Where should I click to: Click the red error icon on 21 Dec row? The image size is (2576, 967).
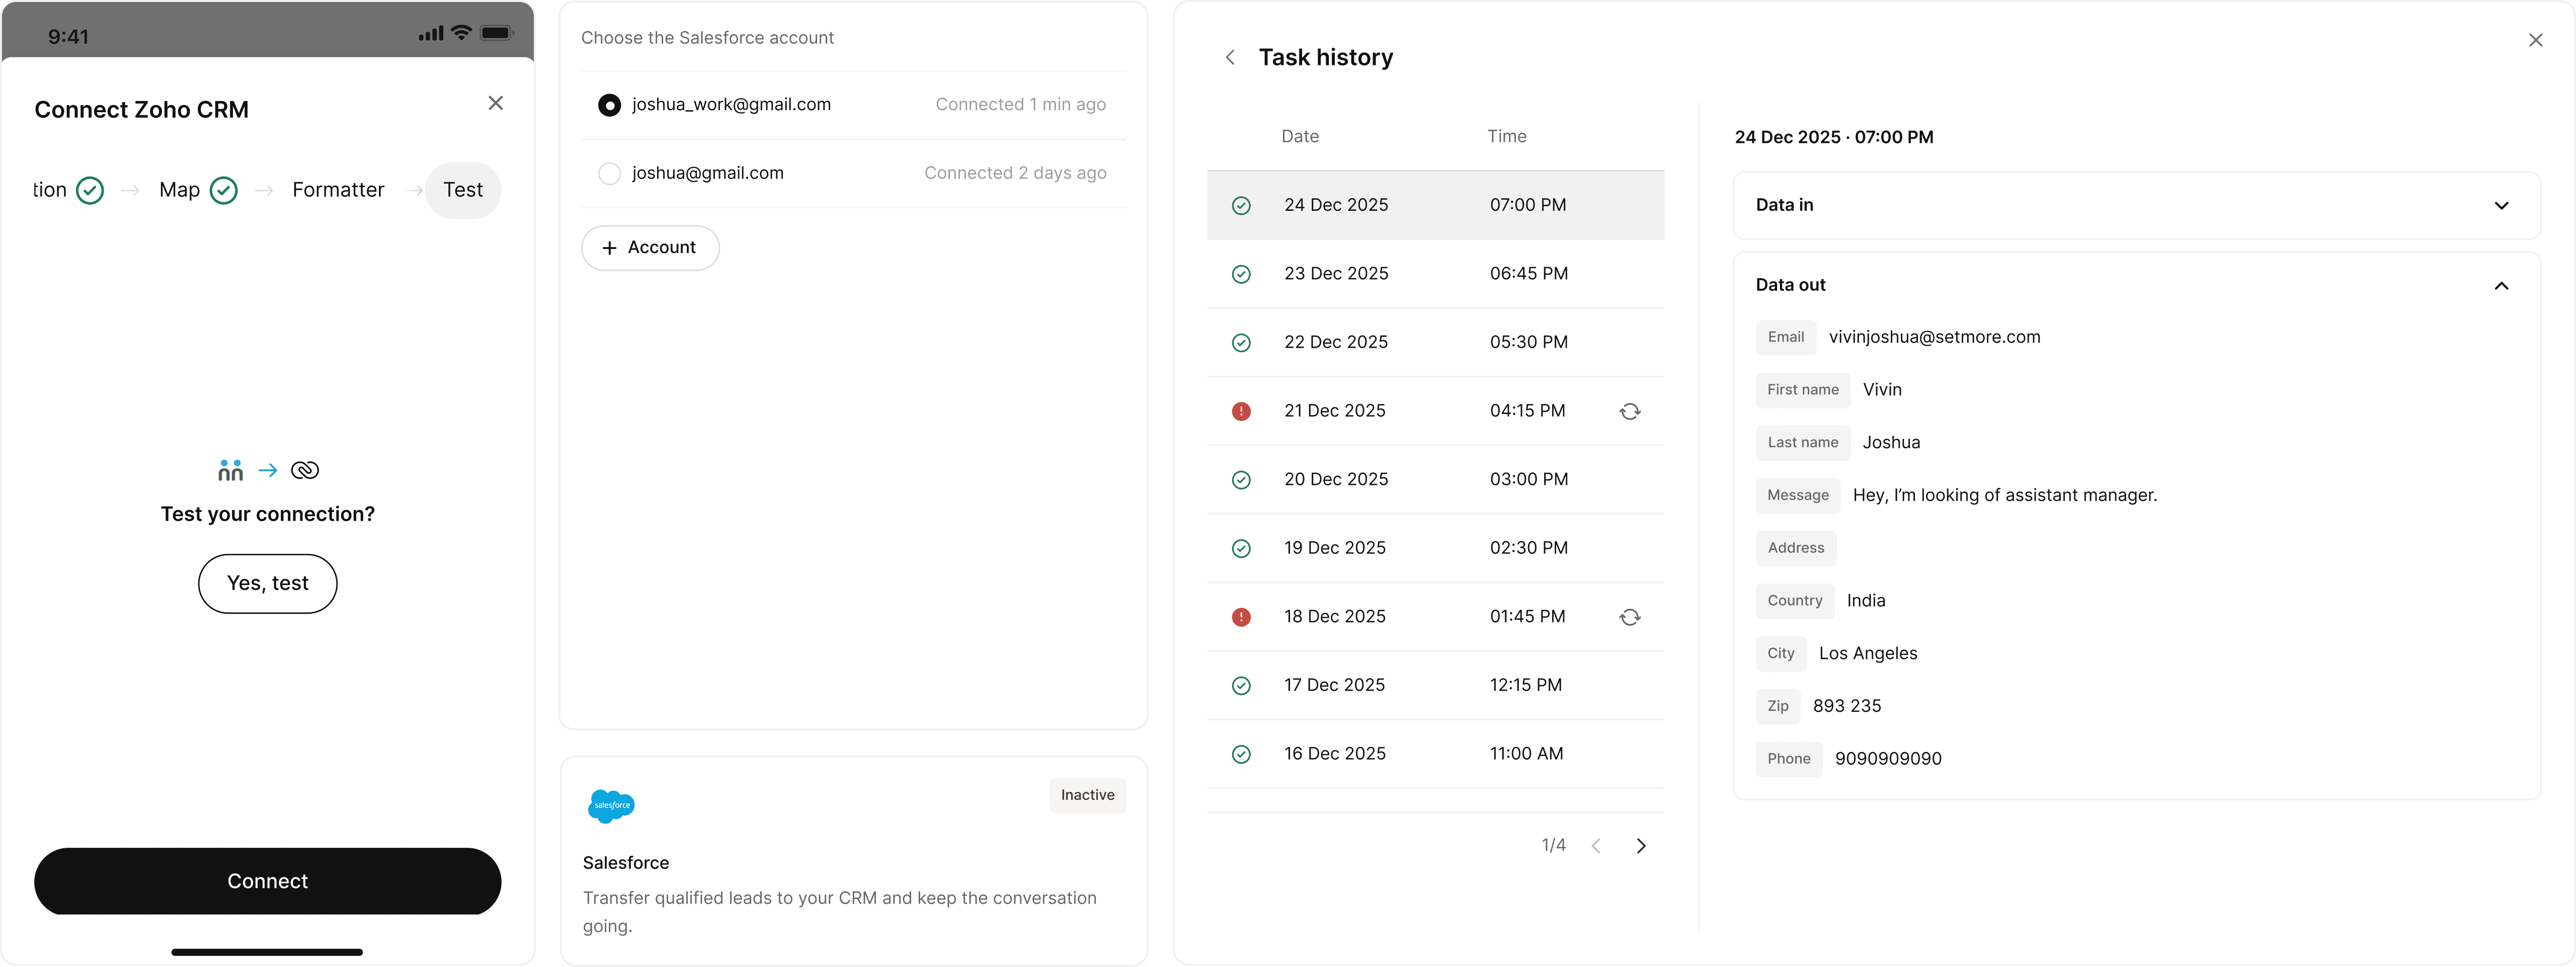[1241, 411]
